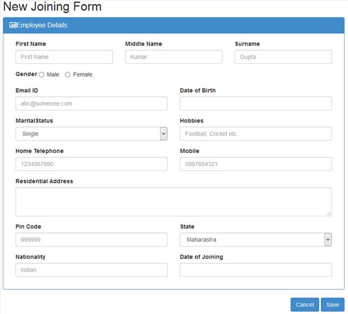Viewport: 348px width, 314px height.
Task: Click the Hobbies text field
Action: point(256,134)
